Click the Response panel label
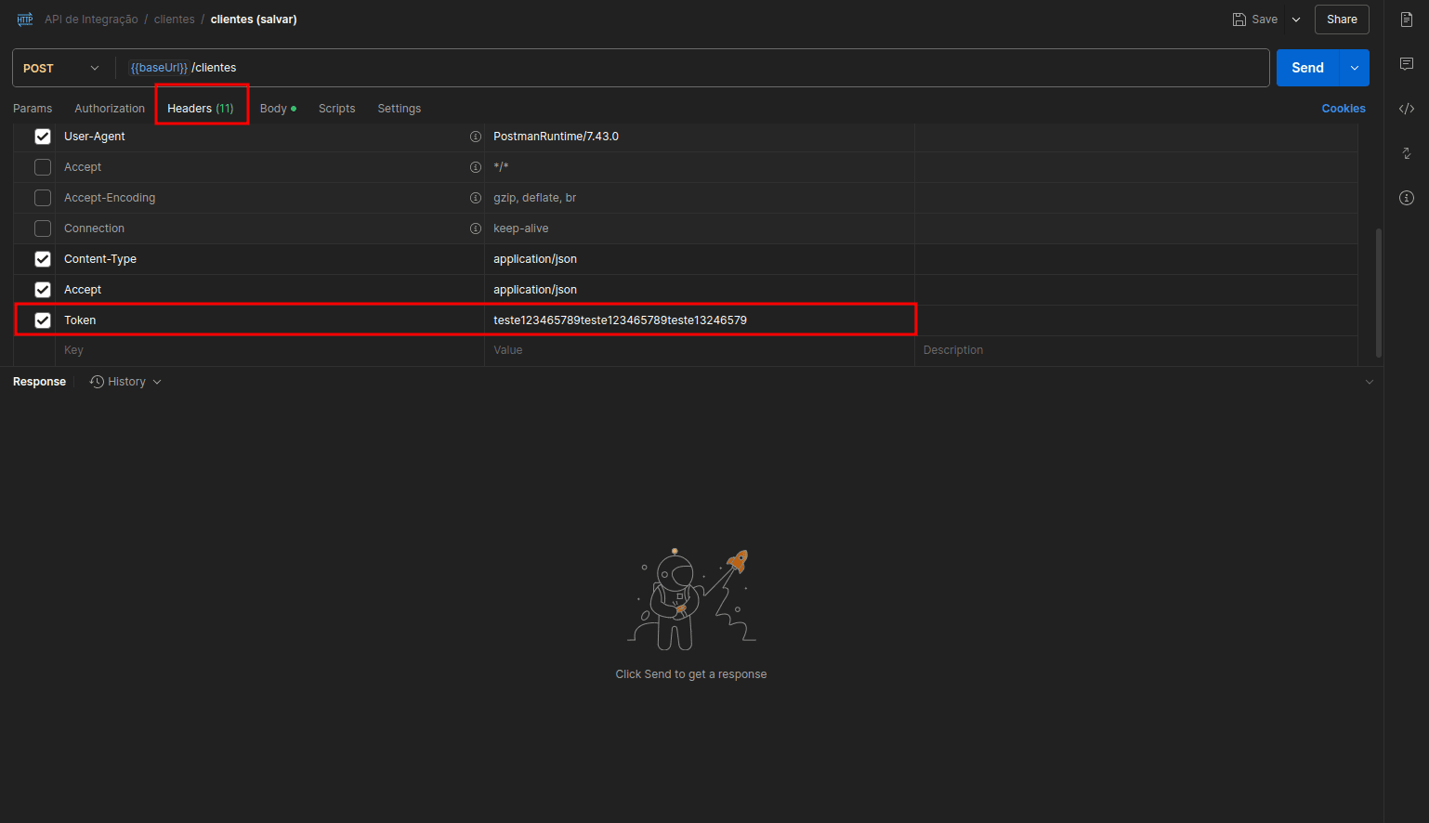Viewport: 1429px width, 823px height. (39, 382)
